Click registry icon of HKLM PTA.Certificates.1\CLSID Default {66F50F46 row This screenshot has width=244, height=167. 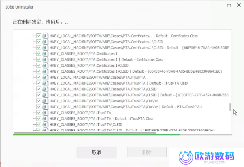click(x=45, y=48)
